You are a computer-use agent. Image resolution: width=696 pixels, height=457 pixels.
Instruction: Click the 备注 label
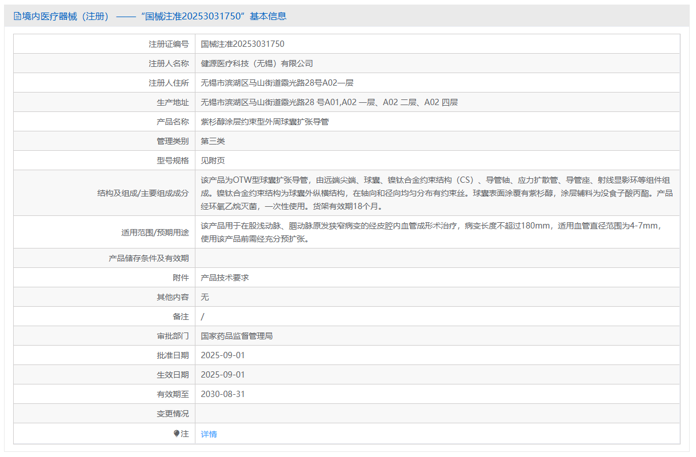tap(181, 316)
